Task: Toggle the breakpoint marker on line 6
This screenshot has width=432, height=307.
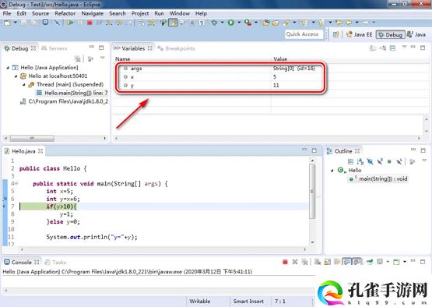Action: click(x=5, y=199)
